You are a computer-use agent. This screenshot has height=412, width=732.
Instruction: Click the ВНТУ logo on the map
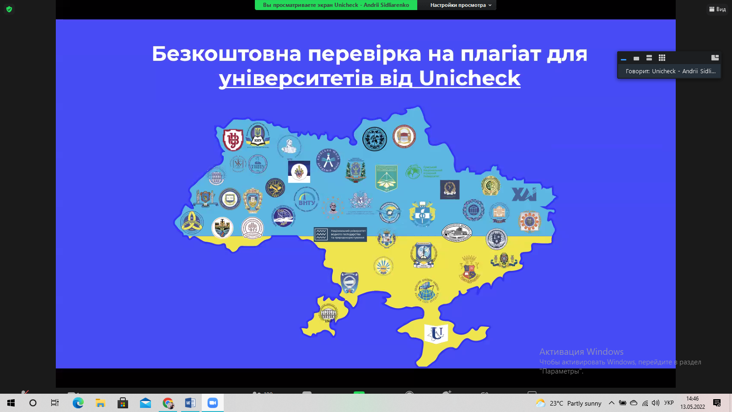click(x=307, y=199)
